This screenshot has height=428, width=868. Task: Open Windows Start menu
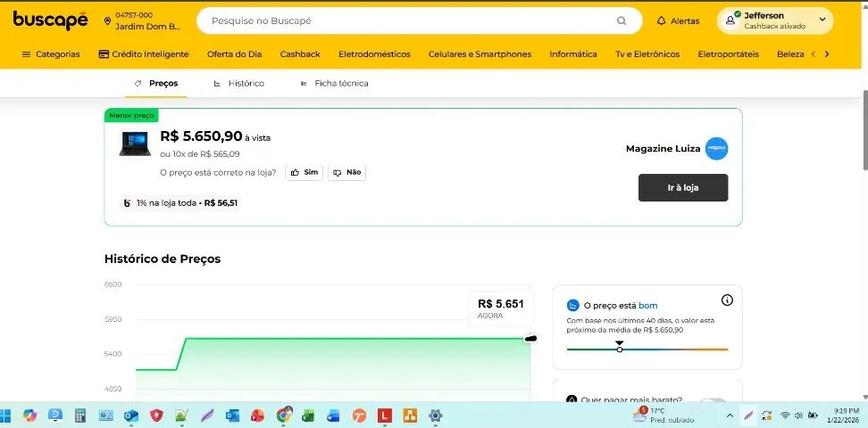(x=6, y=416)
